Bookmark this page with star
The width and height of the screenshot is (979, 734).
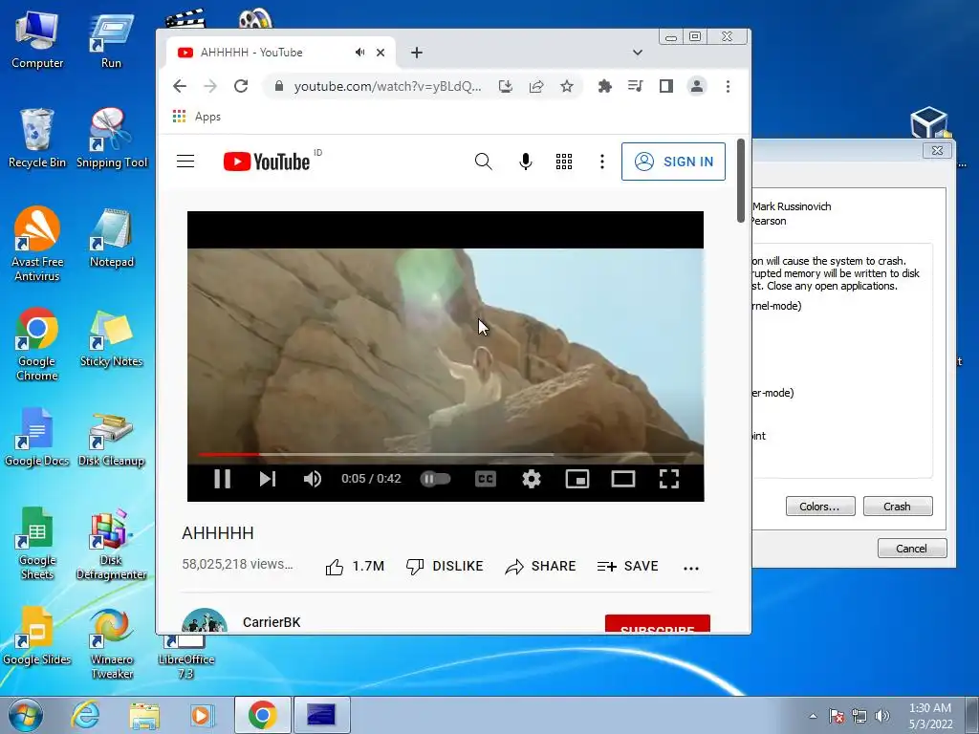[x=566, y=86]
